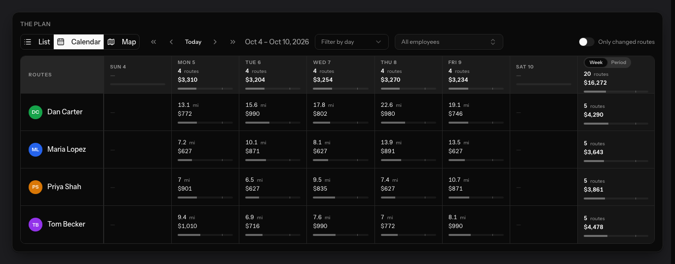The width and height of the screenshot is (675, 264).
Task: Open Maria Lopez employee name
Action: (67, 149)
